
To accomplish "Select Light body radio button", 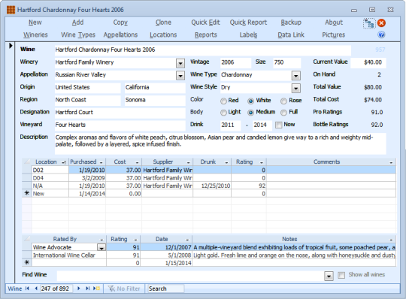I will pos(223,113).
